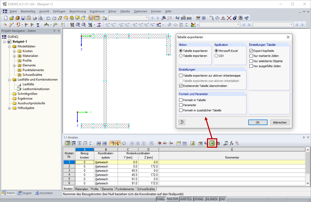The width and height of the screenshot is (311, 202).
Task: Cancel the dialog with Abbrechen
Action: click(x=279, y=122)
